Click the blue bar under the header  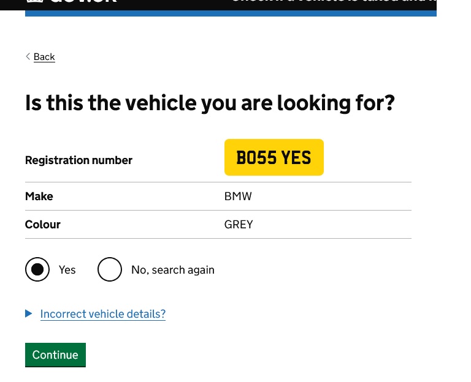pos(231,13)
